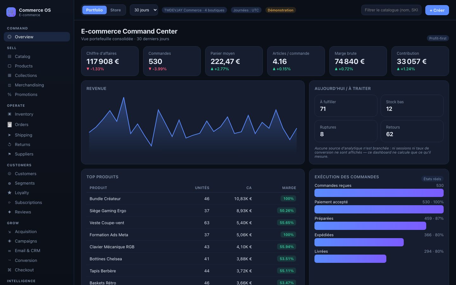Open the Overview menu item
This screenshot has height=285, width=456.
click(x=37, y=37)
